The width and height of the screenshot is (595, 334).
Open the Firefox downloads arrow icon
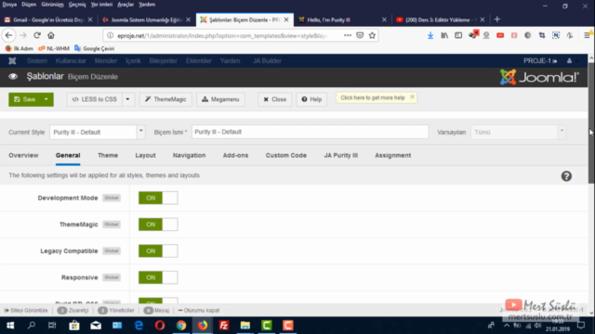click(x=430, y=35)
